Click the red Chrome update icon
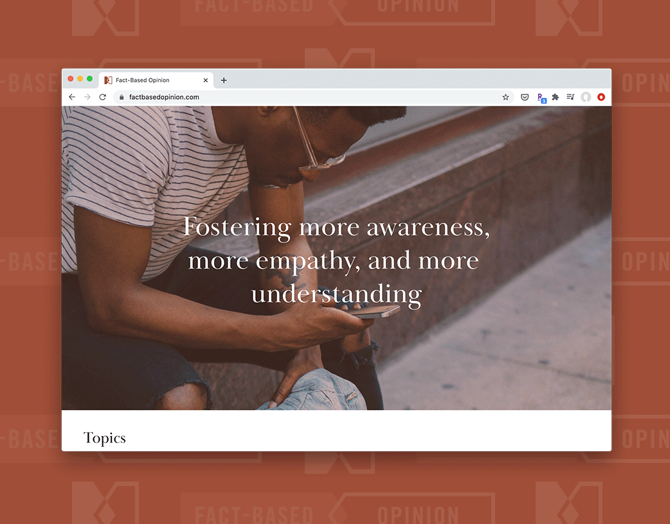 point(601,97)
